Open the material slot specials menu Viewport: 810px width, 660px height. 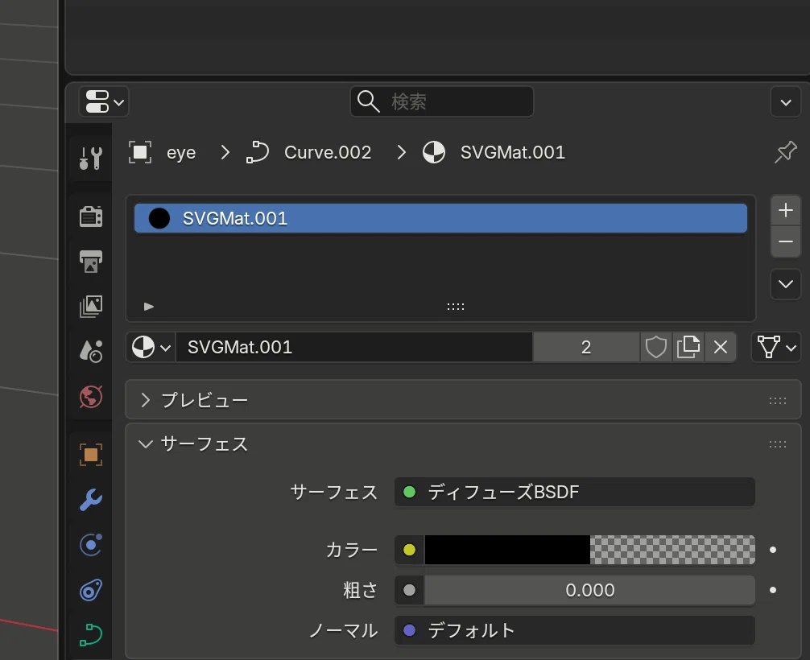786,284
